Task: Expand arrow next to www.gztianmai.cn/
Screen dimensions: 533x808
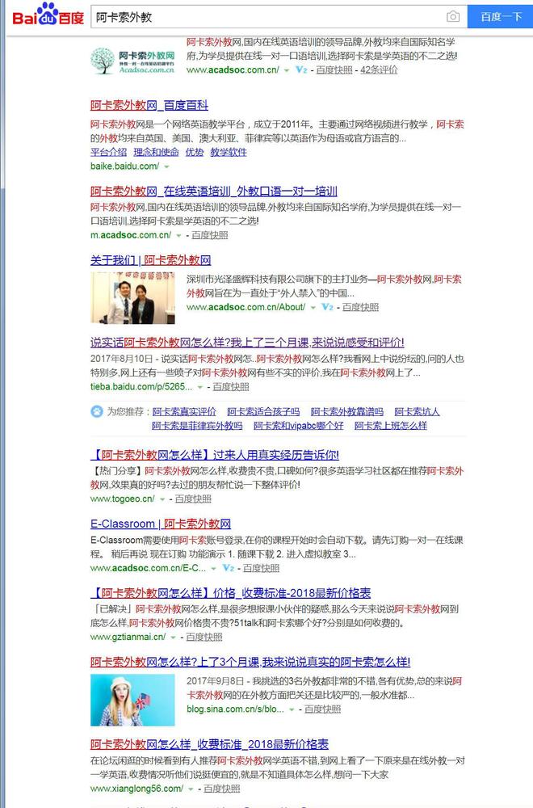Action: pyautogui.click(x=174, y=638)
